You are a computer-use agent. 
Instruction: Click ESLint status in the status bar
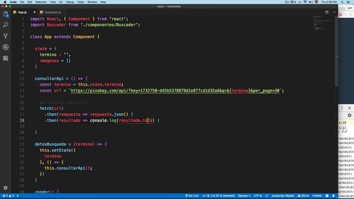[x=303, y=196]
